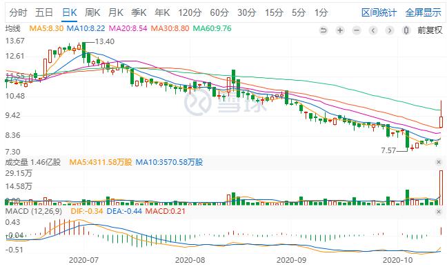
Task: Select the 120分 interval tab
Action: [190, 12]
